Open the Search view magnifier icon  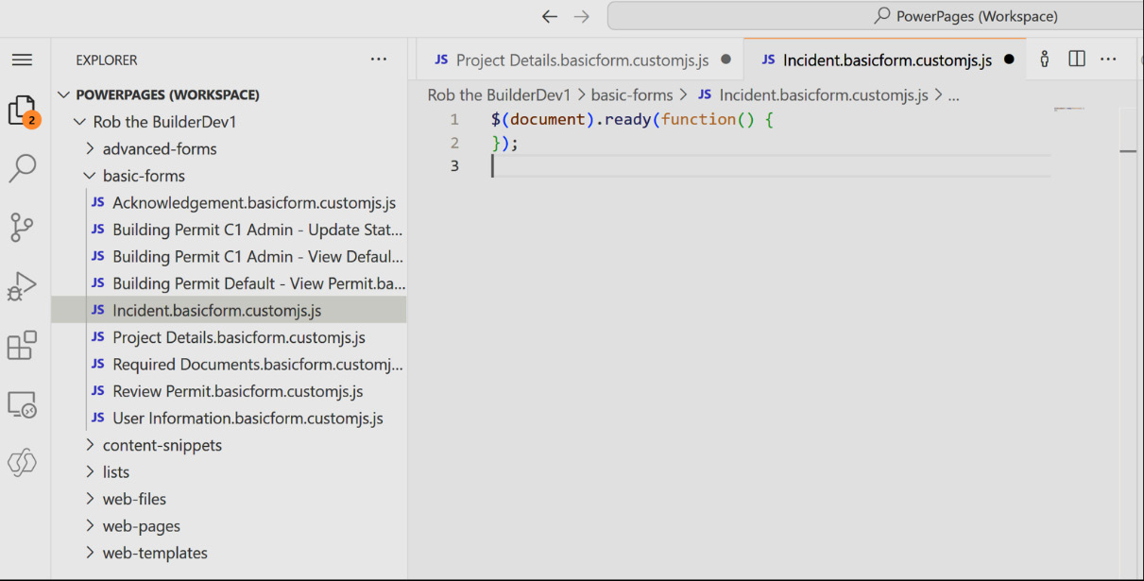point(22,168)
